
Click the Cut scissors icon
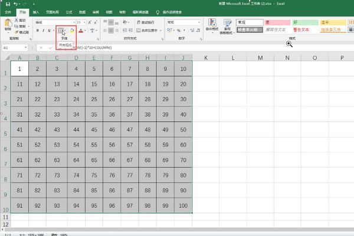coord(17,20)
